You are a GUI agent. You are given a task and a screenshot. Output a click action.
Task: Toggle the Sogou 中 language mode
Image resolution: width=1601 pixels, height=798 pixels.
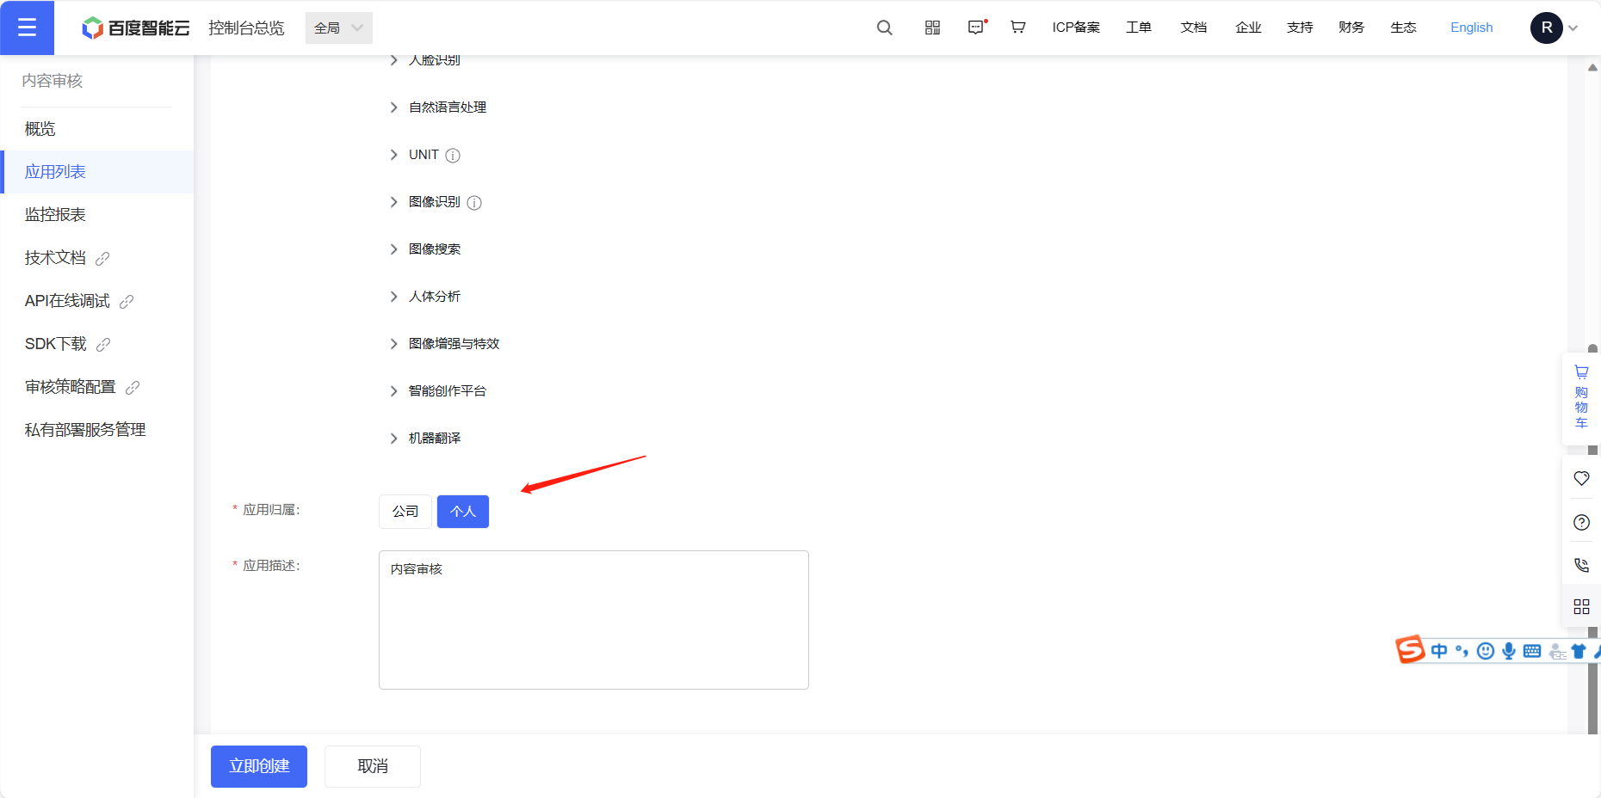(1438, 651)
